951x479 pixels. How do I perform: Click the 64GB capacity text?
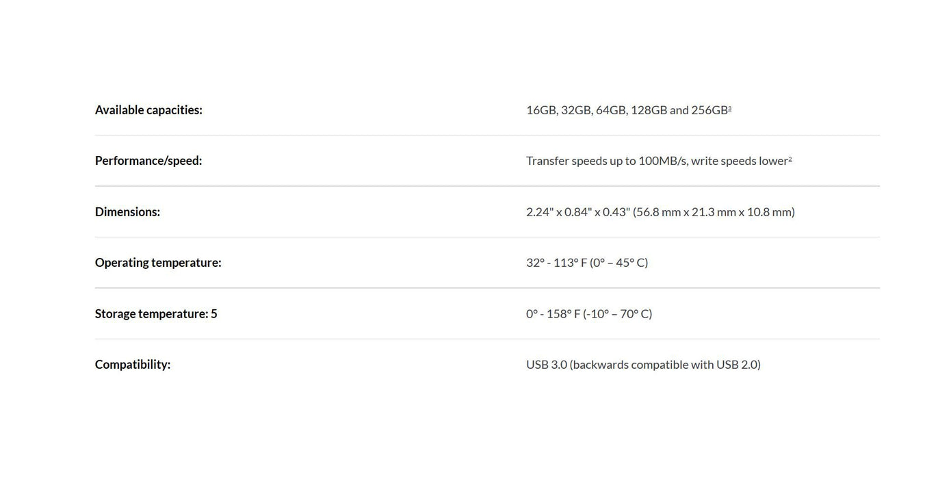(611, 110)
